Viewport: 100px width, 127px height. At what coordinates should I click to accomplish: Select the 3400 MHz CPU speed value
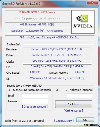point(34,72)
